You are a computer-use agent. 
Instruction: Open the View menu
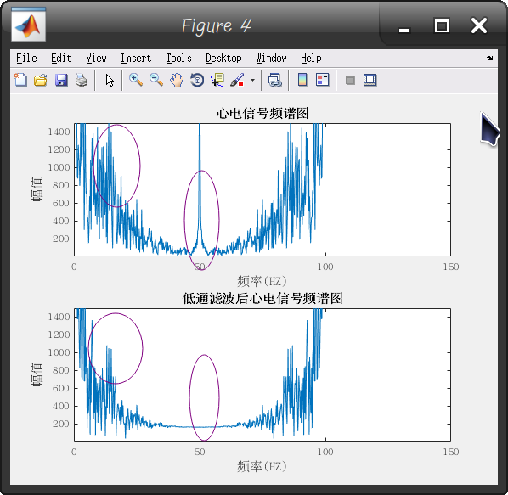(x=96, y=59)
